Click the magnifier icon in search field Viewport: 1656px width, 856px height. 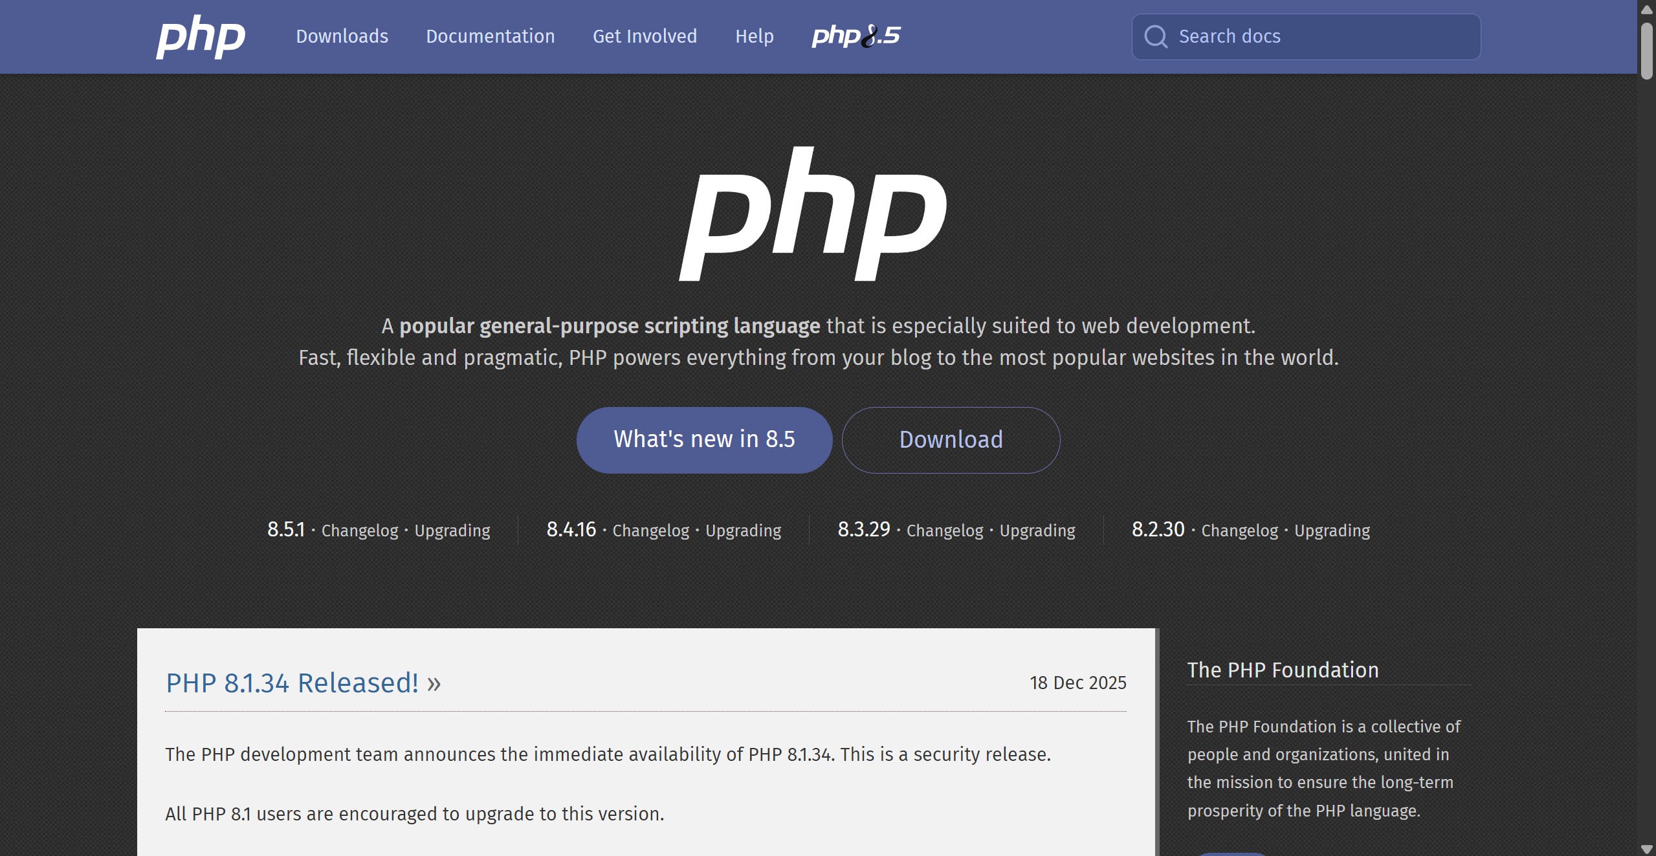(x=1156, y=37)
